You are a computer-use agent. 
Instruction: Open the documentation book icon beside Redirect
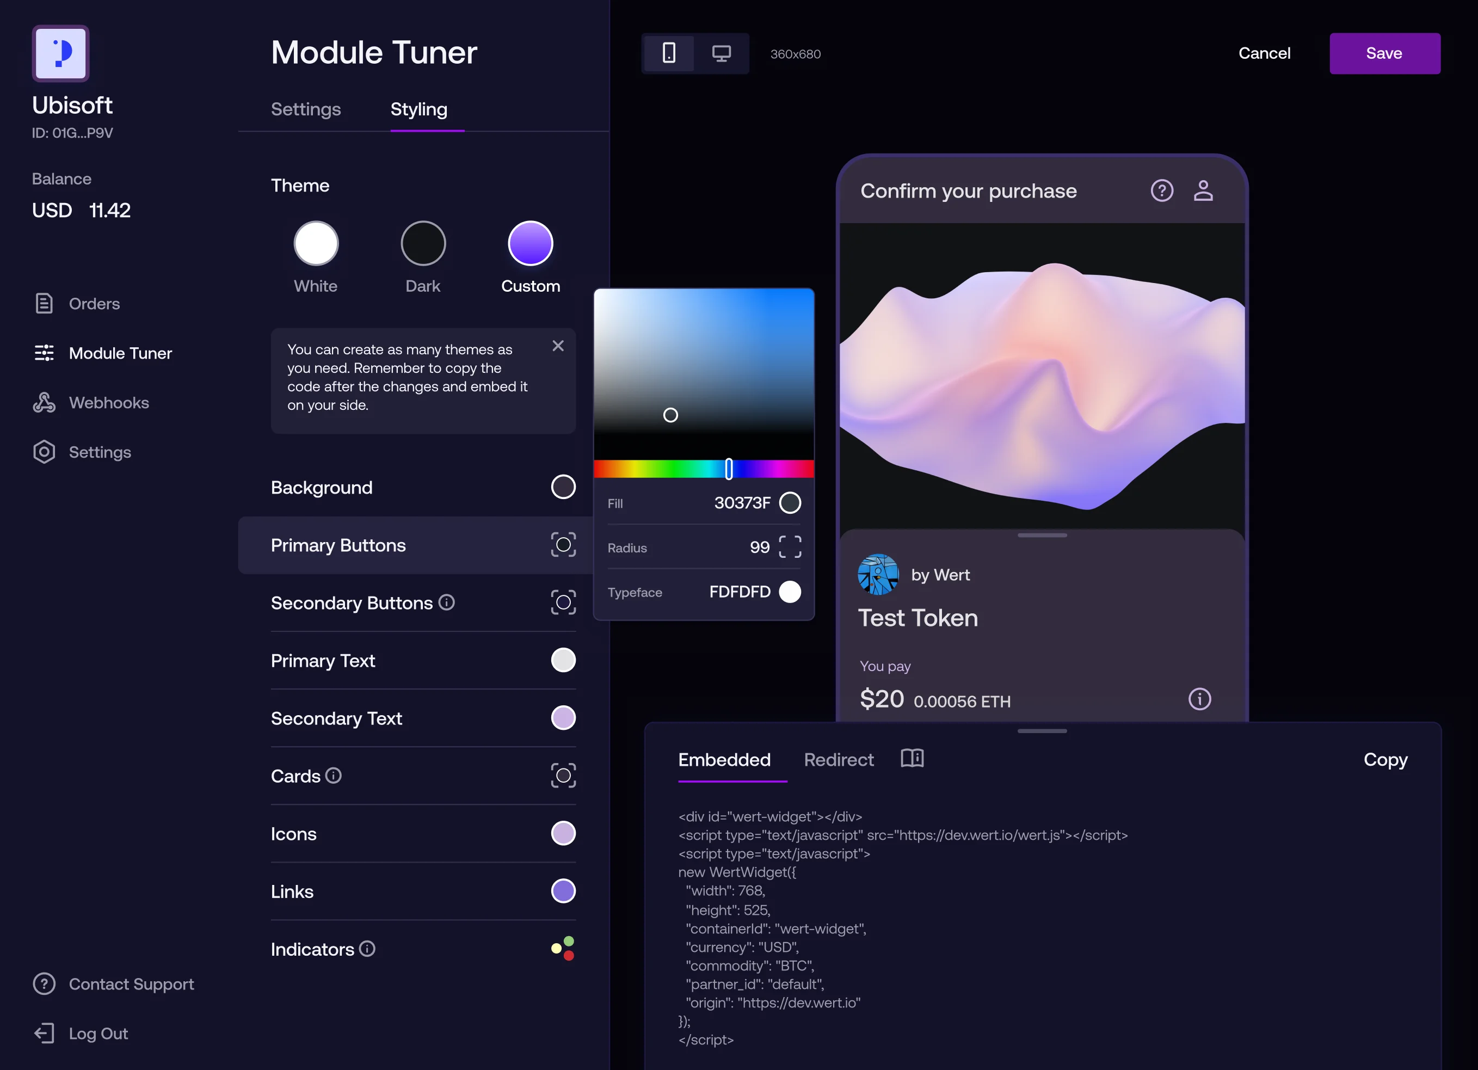point(912,758)
